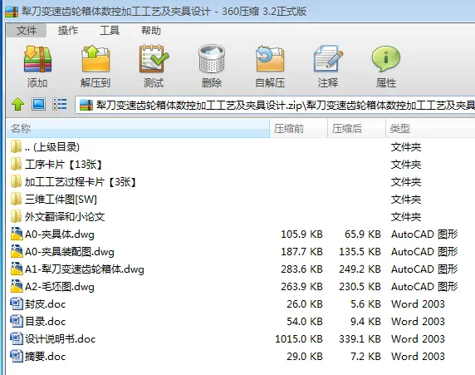Viewport: 475px width, 375px height.
Task: Open the 注释 (Comment) tool
Action: 328,58
